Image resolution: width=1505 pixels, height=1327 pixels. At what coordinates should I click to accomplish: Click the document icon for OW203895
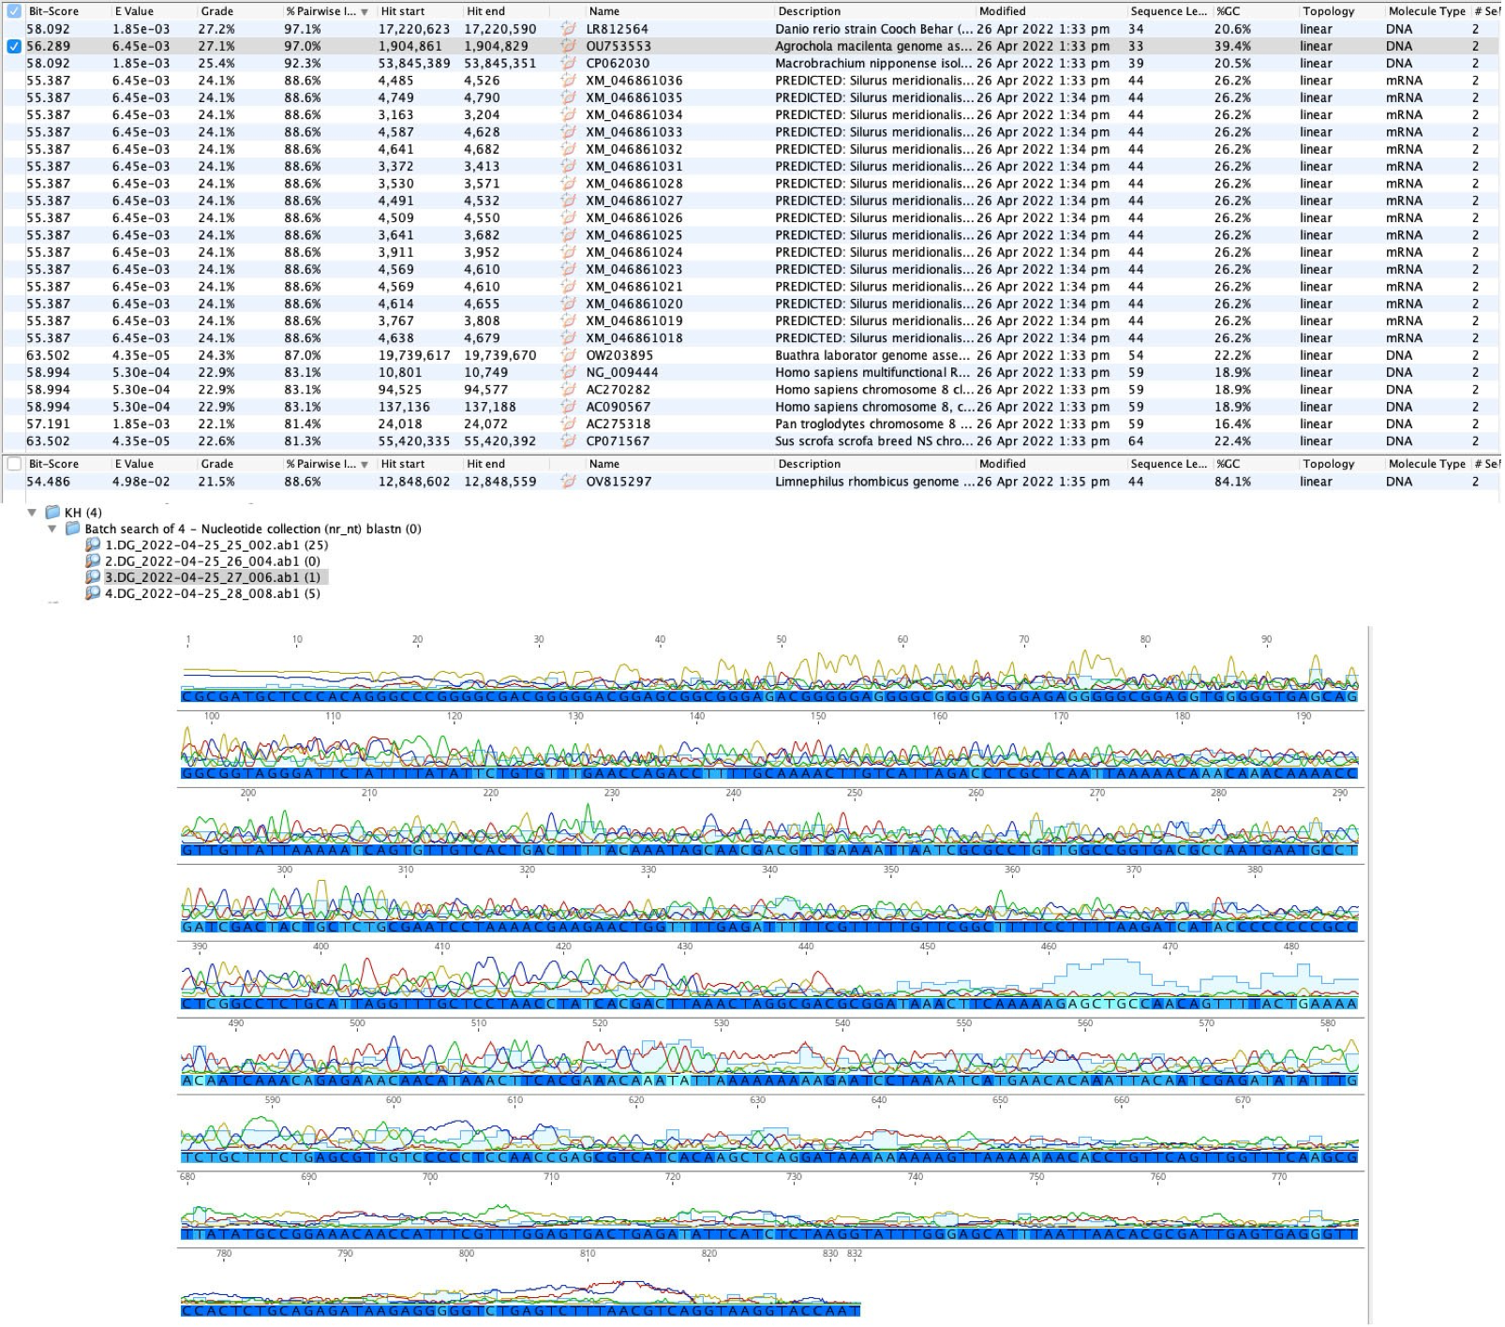point(568,355)
